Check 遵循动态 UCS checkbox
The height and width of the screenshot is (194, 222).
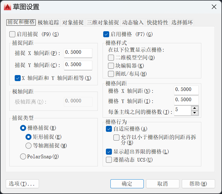click(x=109, y=160)
